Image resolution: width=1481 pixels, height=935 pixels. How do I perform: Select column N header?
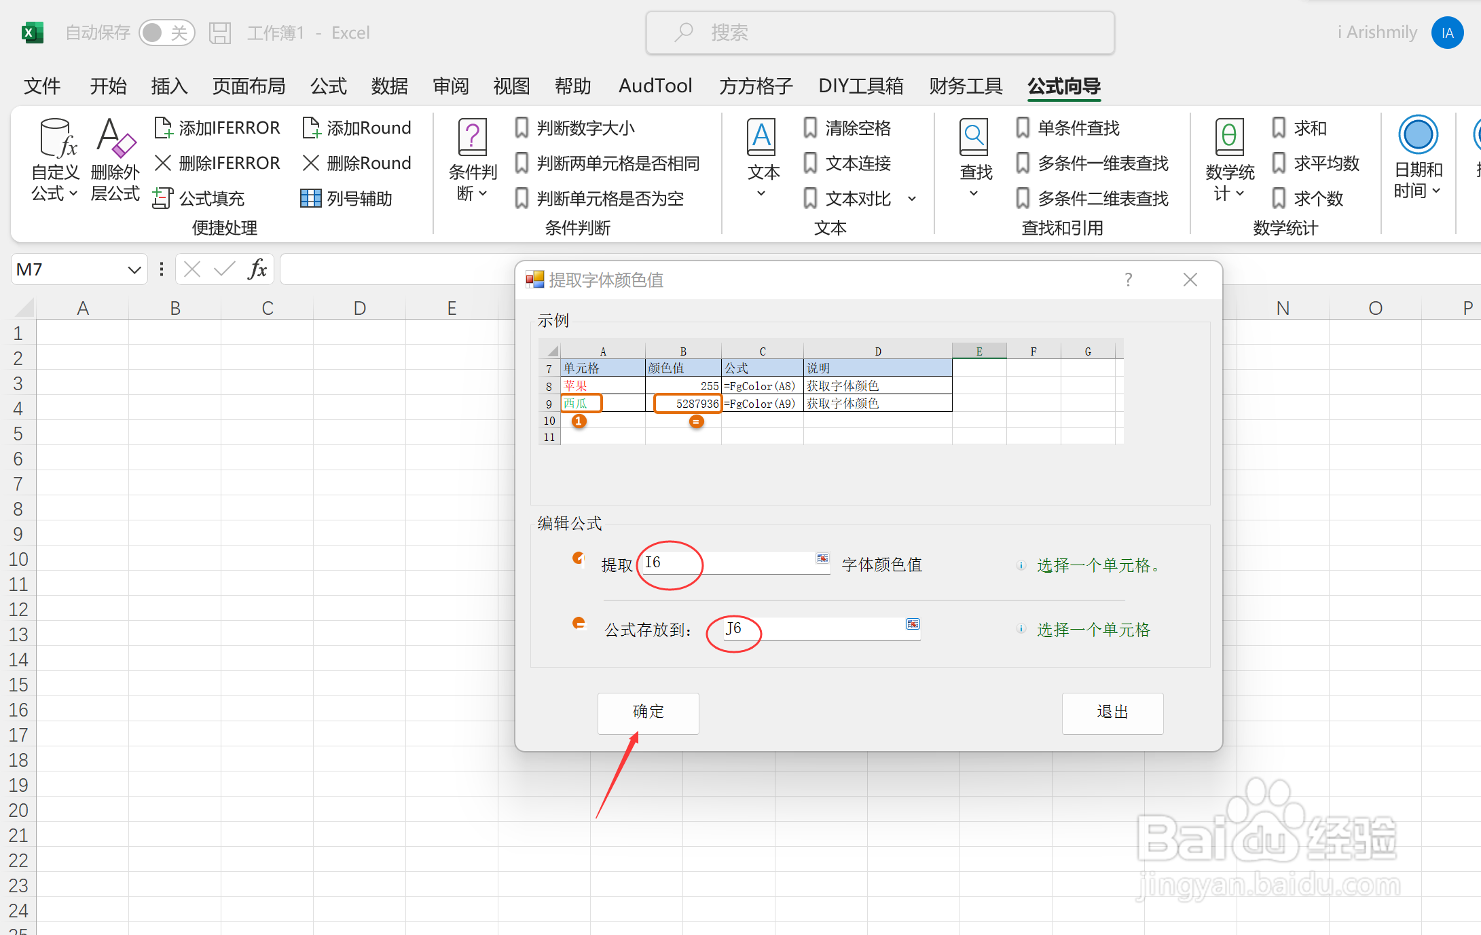point(1282,308)
